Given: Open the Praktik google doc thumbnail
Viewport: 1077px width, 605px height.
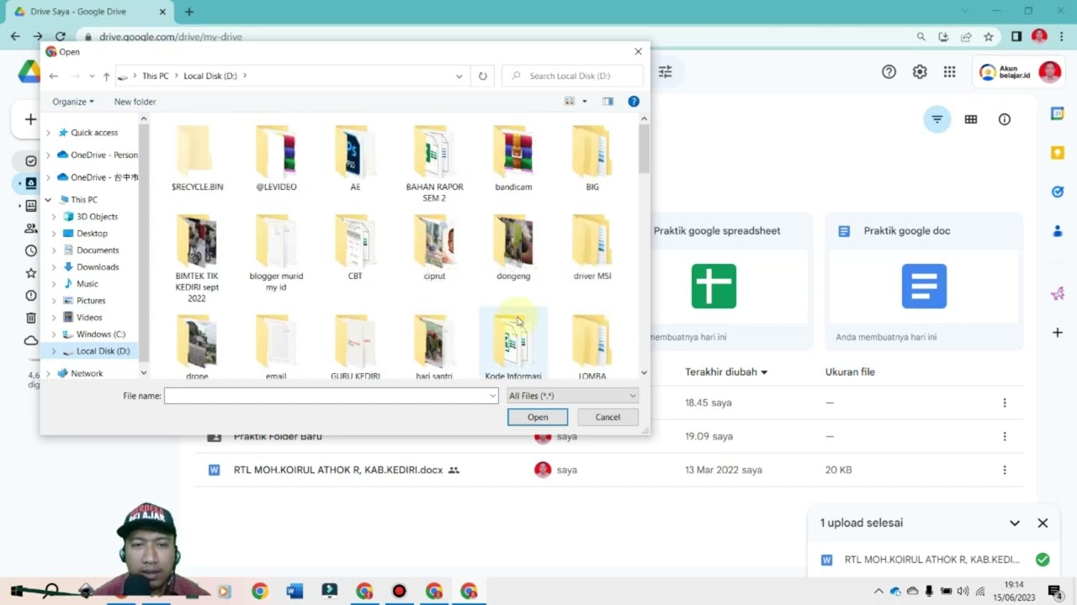Looking at the screenshot, I should coord(924,286).
